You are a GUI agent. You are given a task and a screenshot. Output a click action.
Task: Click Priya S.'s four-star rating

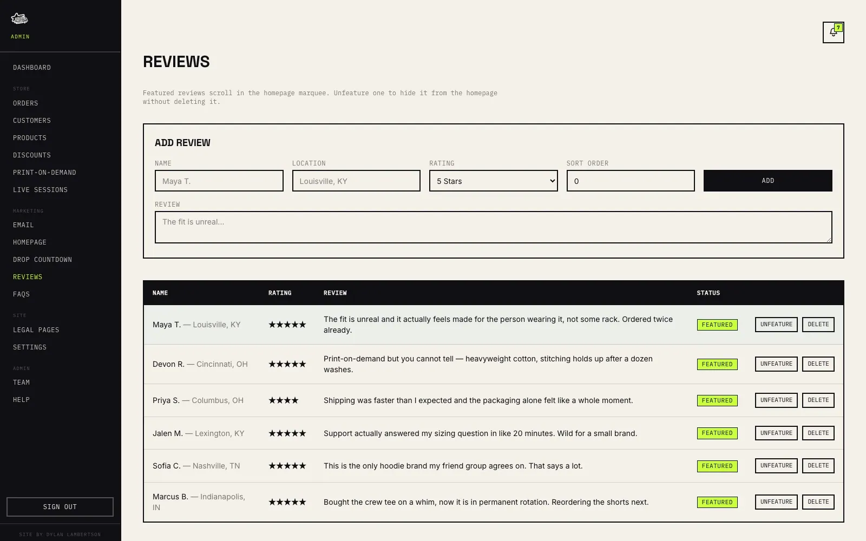tap(284, 400)
